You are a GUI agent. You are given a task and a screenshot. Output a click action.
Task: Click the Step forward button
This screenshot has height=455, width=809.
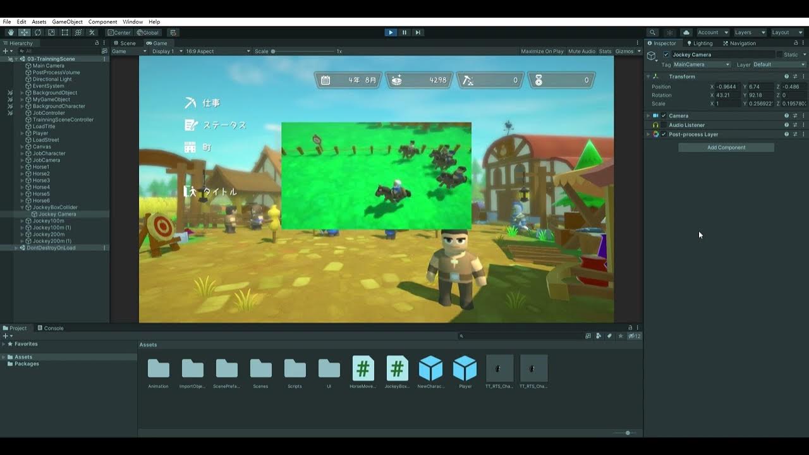click(x=418, y=32)
